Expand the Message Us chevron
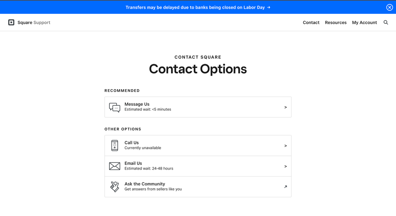The height and width of the screenshot is (216, 396). [x=285, y=107]
